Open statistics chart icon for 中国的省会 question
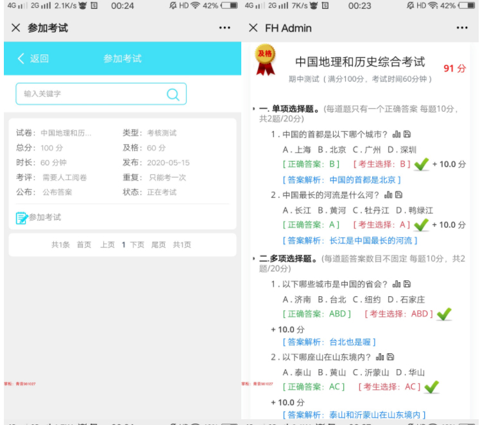The width and height of the screenshot is (480, 425). [397, 284]
